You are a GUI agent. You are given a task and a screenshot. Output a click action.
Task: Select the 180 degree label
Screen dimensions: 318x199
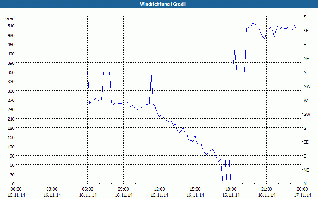pyautogui.click(x=11, y=128)
